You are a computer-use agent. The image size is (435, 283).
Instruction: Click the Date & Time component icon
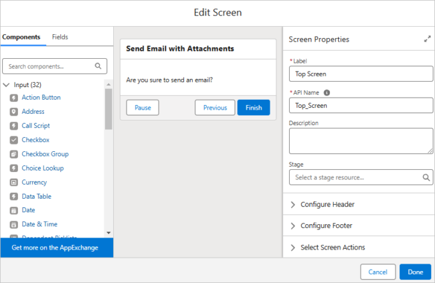click(14, 225)
